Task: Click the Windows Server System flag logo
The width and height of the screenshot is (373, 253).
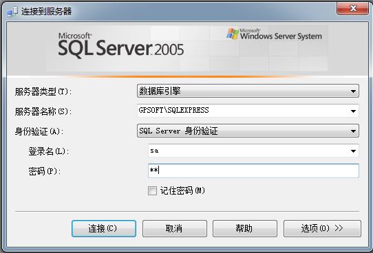Action: [x=233, y=34]
